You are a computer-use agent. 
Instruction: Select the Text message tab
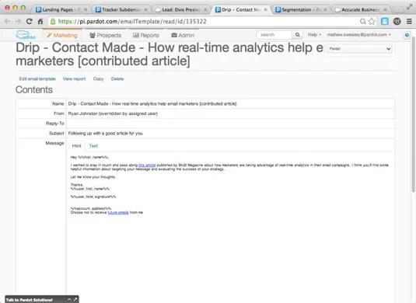pos(93,146)
